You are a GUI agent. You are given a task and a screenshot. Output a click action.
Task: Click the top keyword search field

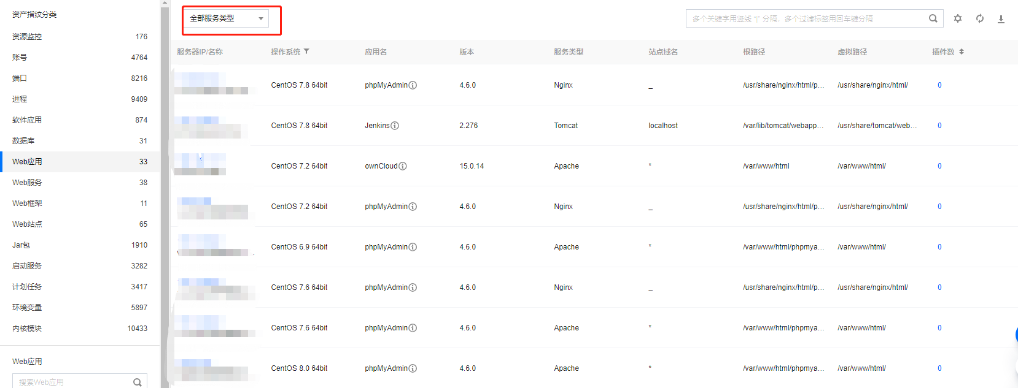click(804, 18)
